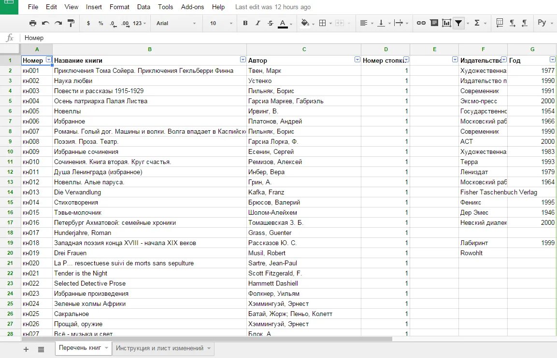Decrease decimal places
This screenshot has width=557, height=358.
(x=113, y=24)
